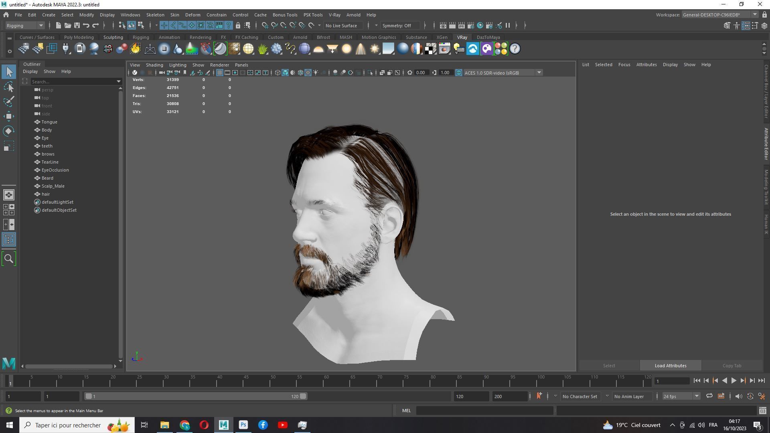Click the Undo arrow icon
The image size is (770, 433).
point(86,26)
